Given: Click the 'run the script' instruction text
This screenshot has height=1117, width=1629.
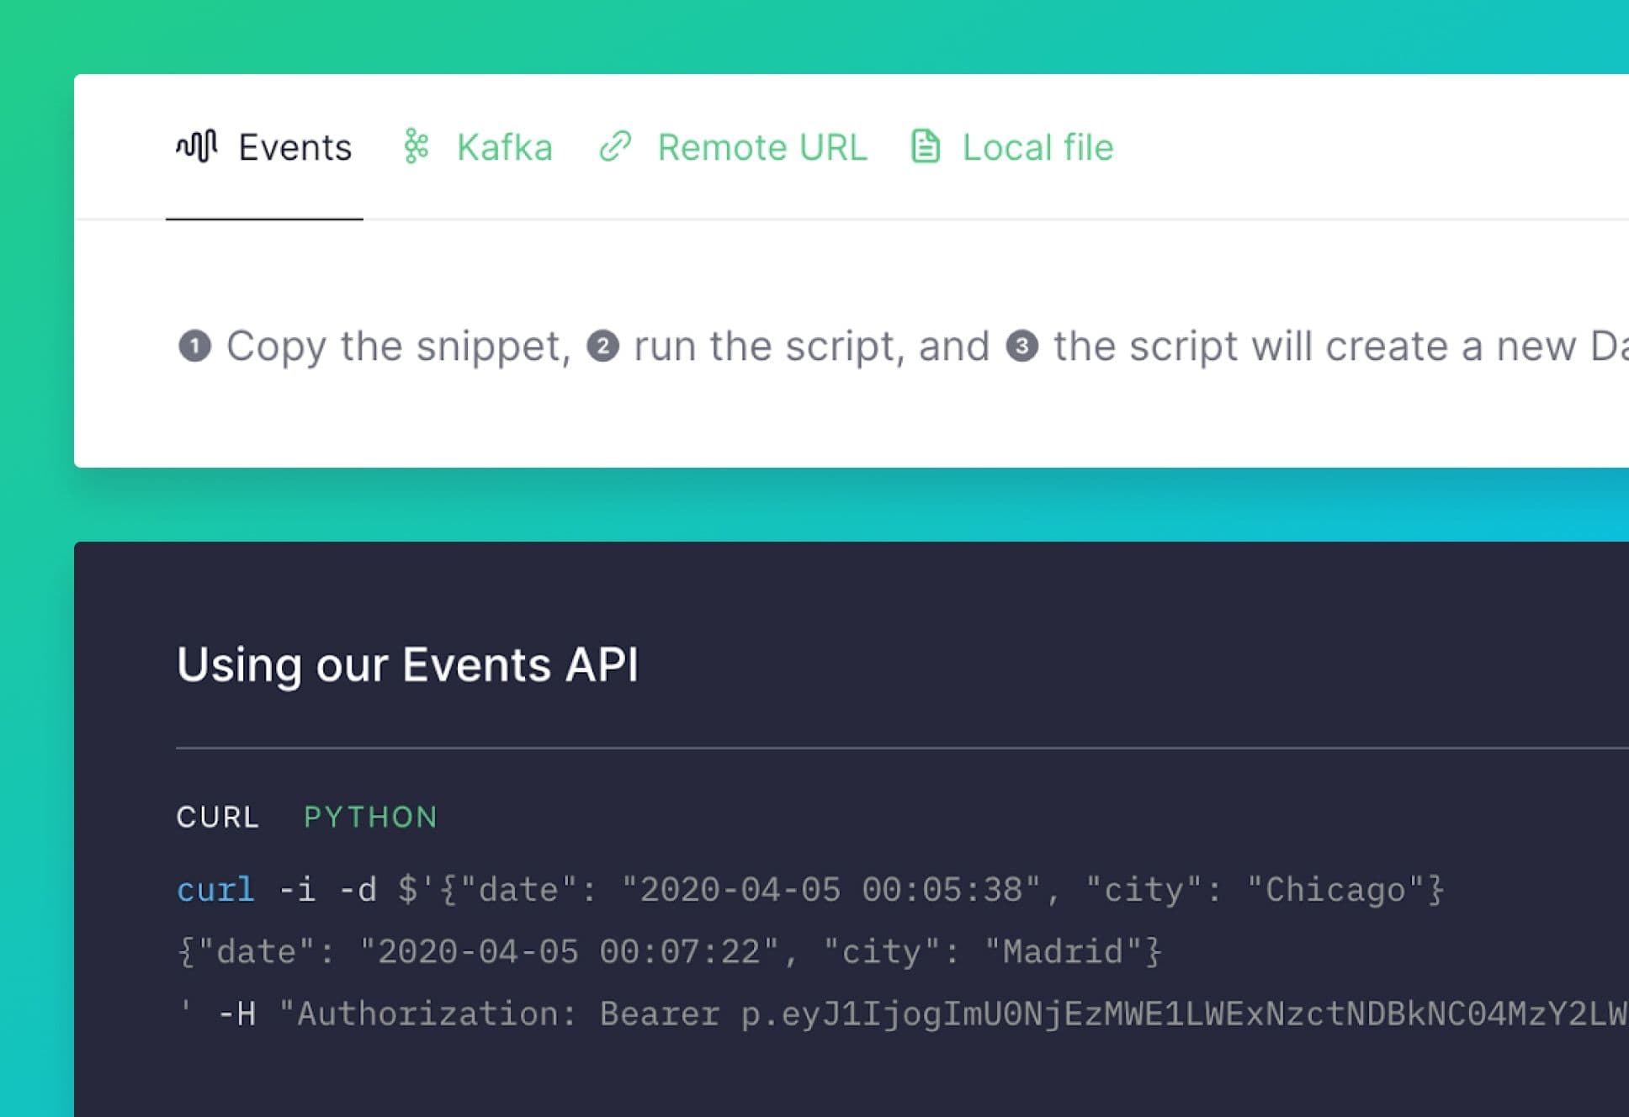Looking at the screenshot, I should (x=767, y=346).
